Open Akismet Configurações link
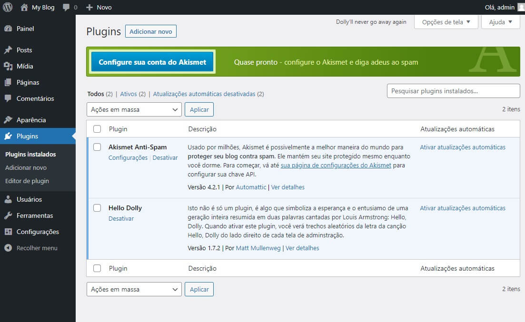 pos(128,157)
